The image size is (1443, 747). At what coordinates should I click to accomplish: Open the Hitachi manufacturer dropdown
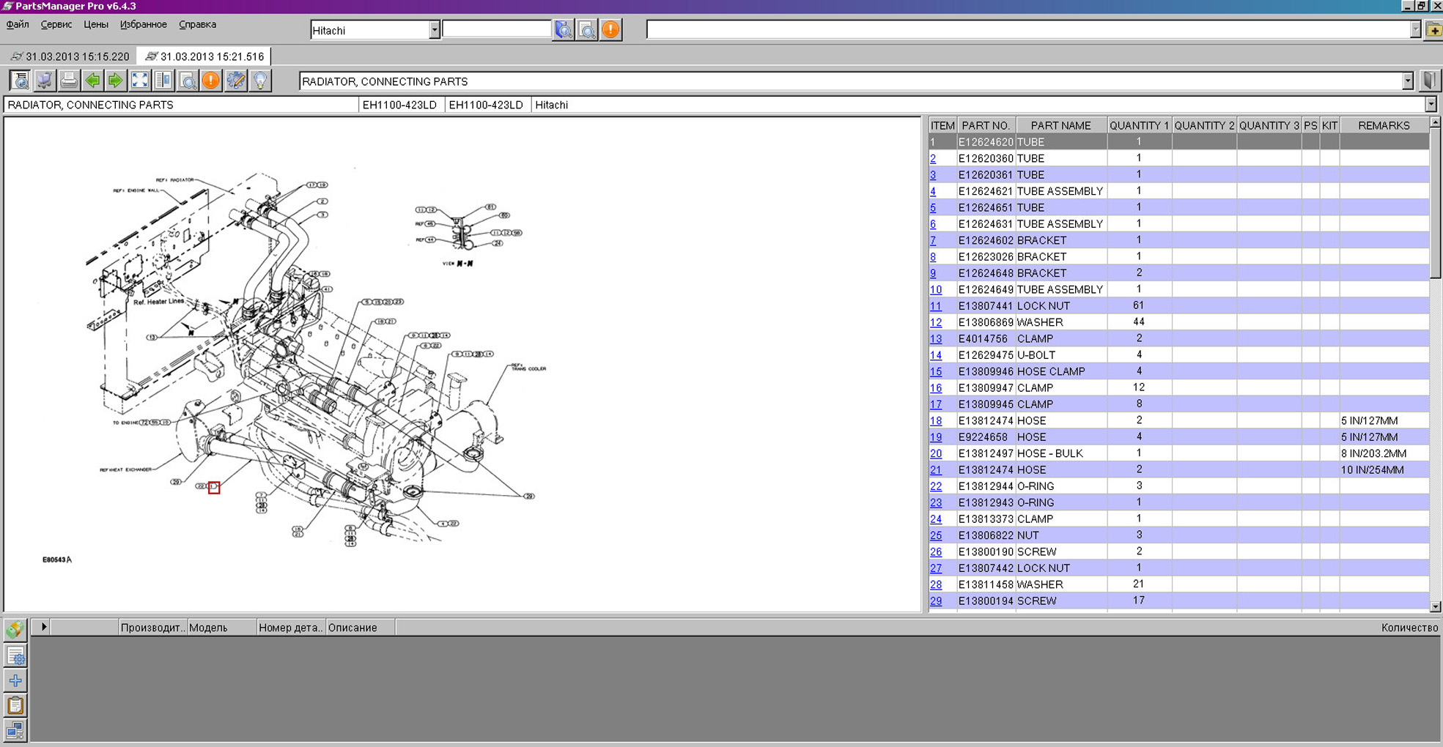(434, 30)
